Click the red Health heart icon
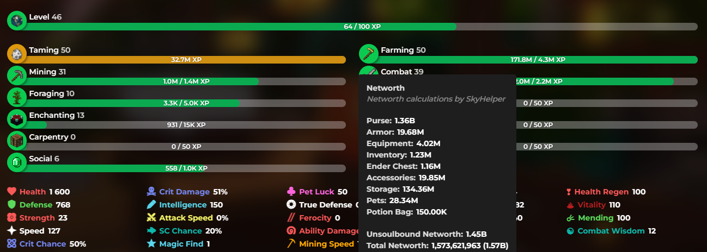 click(x=12, y=192)
